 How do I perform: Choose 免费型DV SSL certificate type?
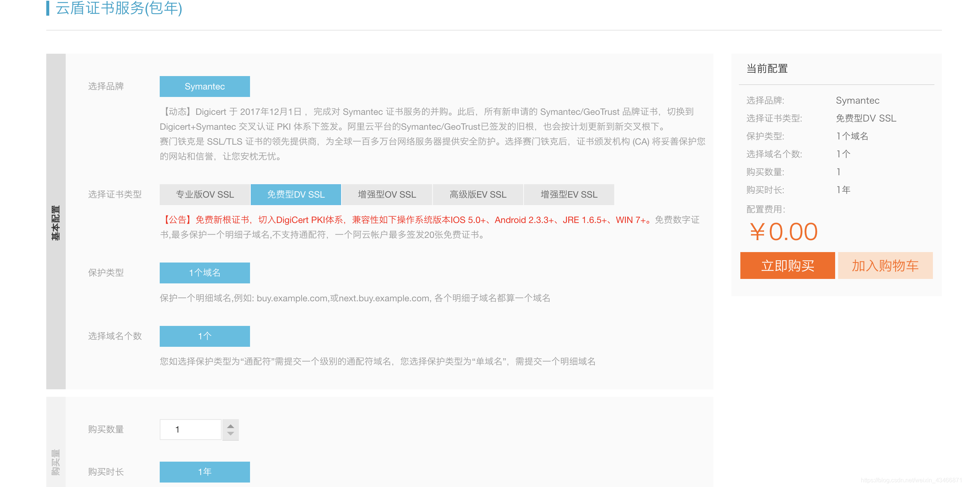[296, 195]
